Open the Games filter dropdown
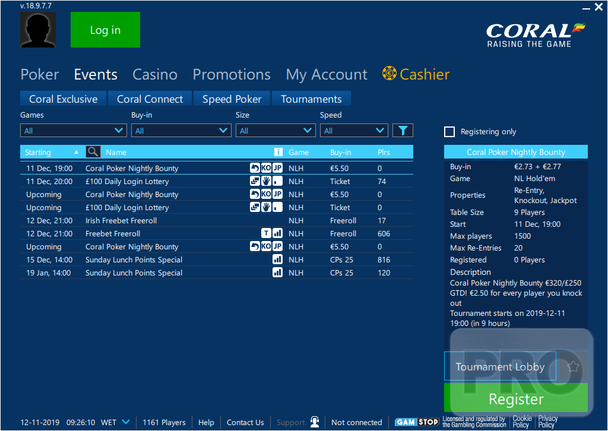 click(73, 131)
